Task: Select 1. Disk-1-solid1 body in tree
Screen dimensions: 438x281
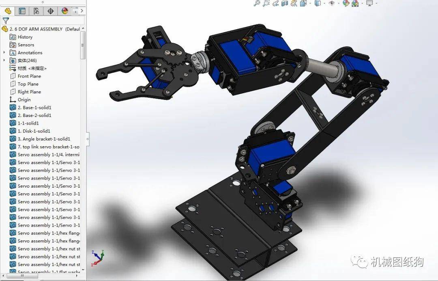Action: click(34, 131)
